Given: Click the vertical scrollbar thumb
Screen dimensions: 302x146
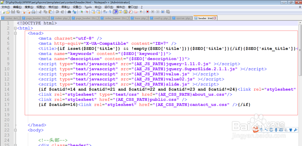Looking at the screenshot, I should click(x=300, y=50).
